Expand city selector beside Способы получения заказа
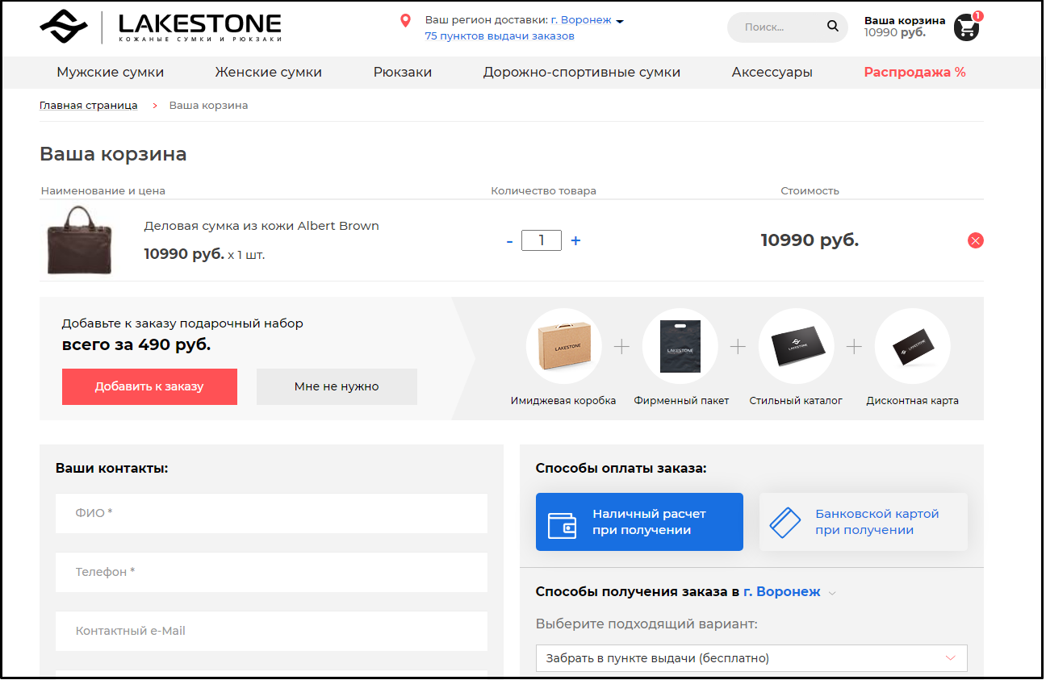Image resolution: width=1046 pixels, height=680 pixels. pyautogui.click(x=789, y=592)
